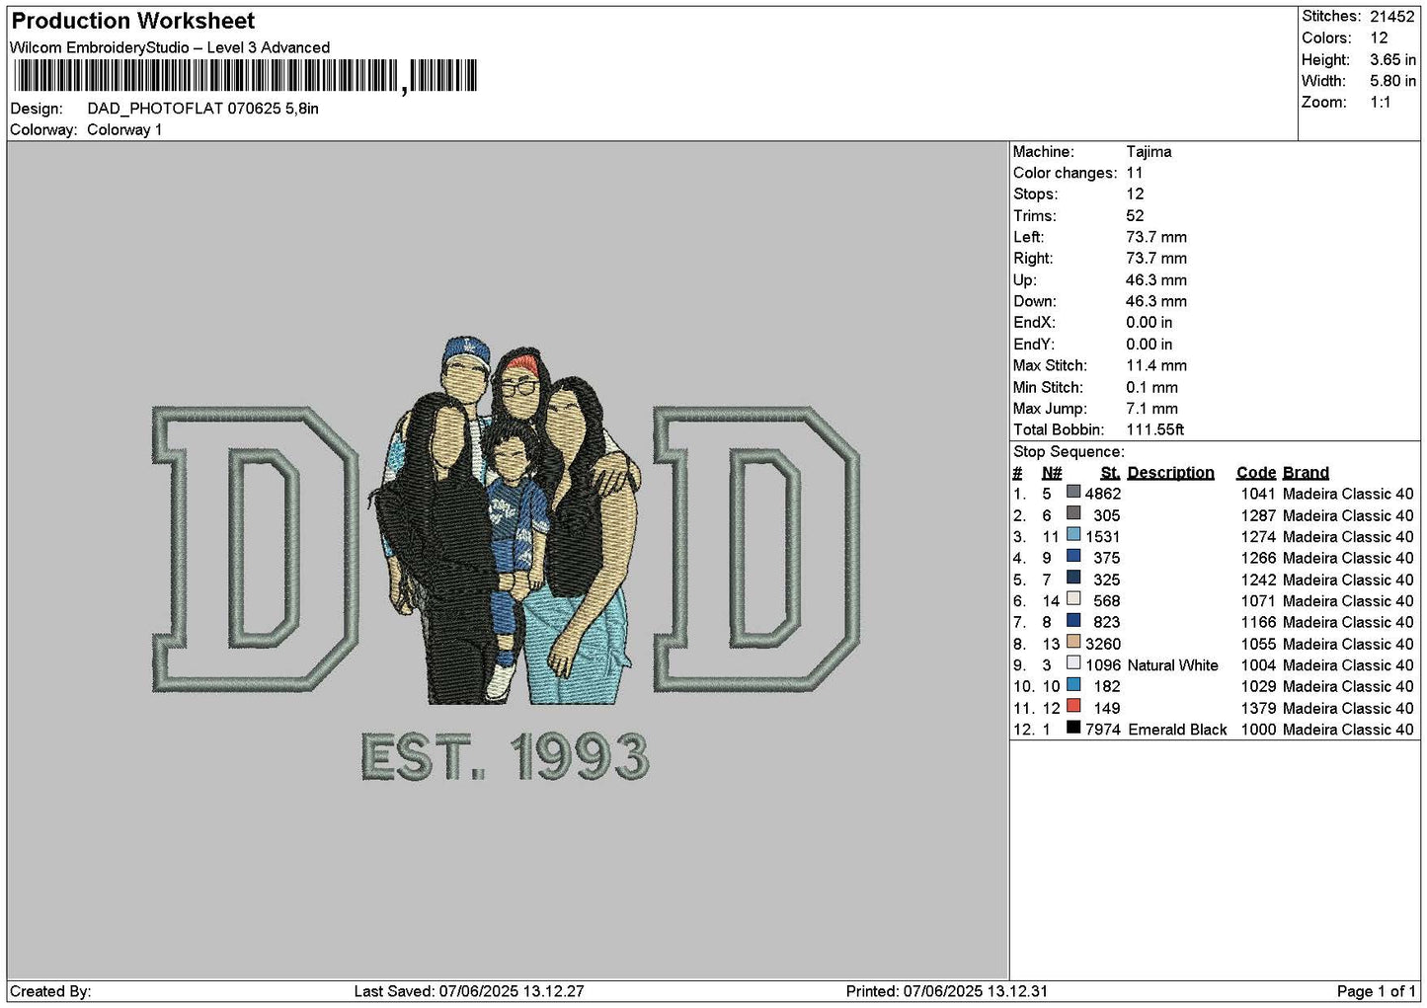Select the dark navy swatch for code 1242
This screenshot has width=1427, height=1008.
[x=1073, y=579]
